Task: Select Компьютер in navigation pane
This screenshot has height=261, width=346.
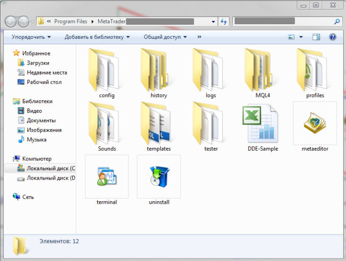Action: click(32, 159)
